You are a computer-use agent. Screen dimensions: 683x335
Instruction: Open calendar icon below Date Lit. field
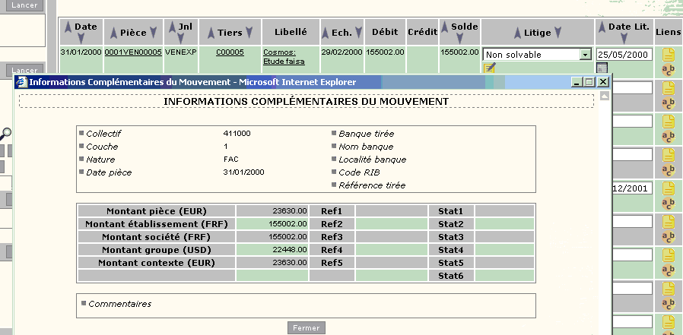tap(602, 68)
